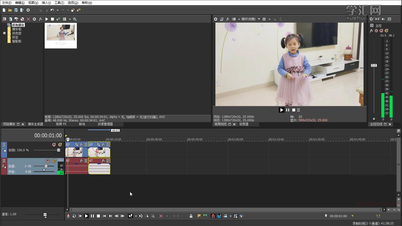Play from the video preview window
402x226 pixels.
[x=281, y=110]
